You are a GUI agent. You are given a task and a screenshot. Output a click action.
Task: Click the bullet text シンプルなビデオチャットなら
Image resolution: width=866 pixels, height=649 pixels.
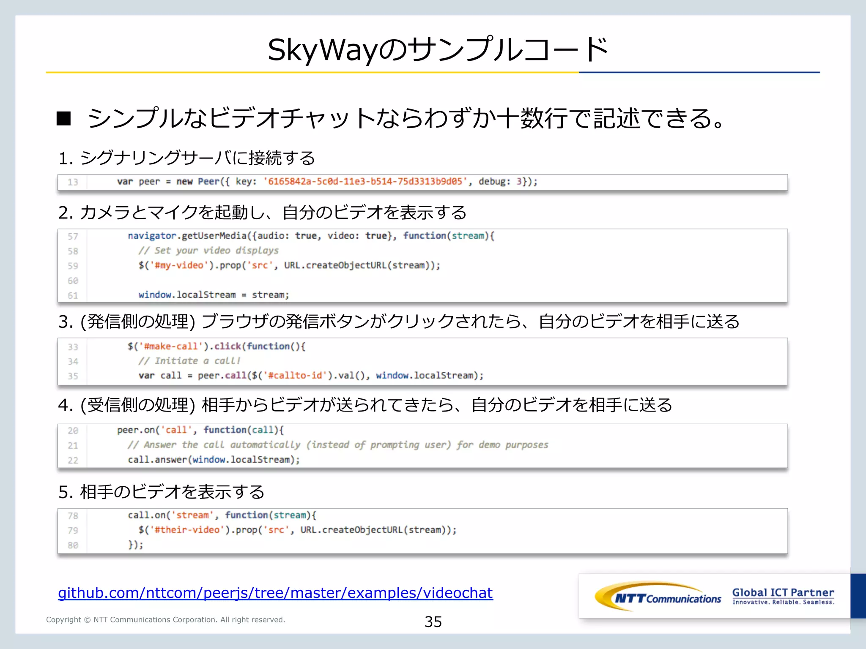coord(405,118)
